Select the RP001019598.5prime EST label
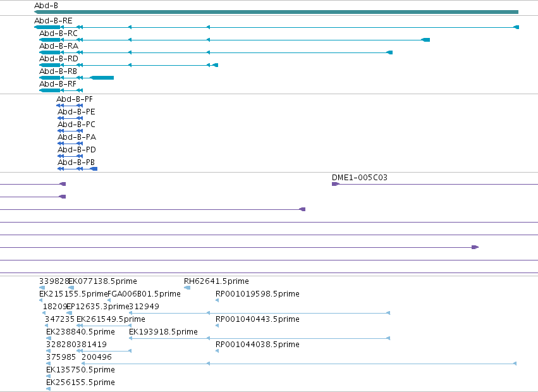The height and width of the screenshot is (392, 538). pyautogui.click(x=257, y=294)
